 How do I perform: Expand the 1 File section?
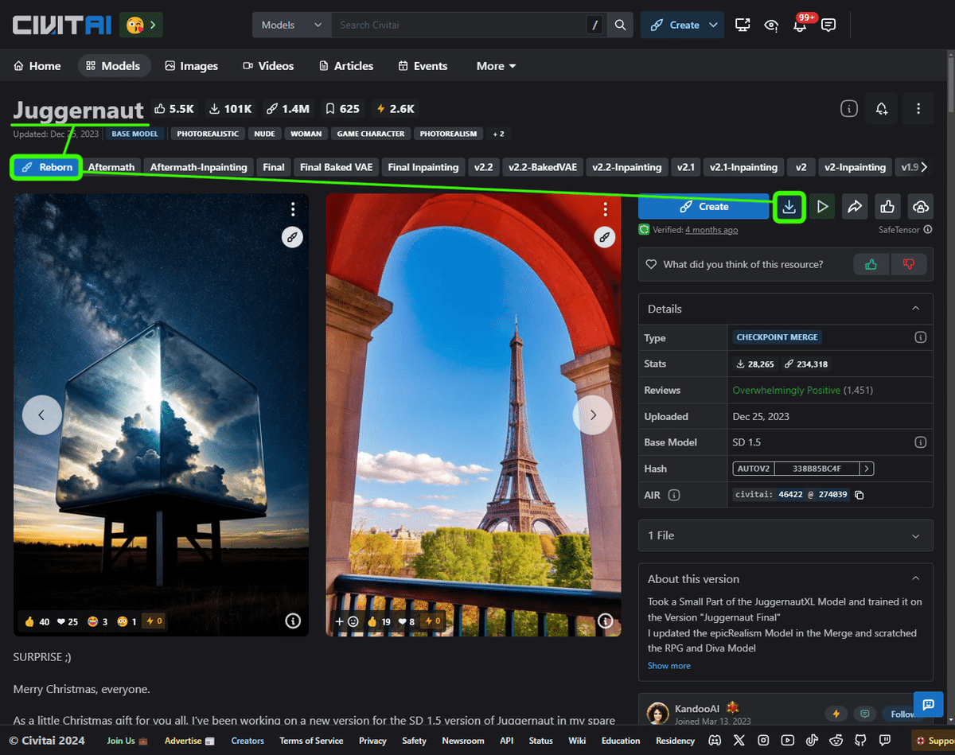click(916, 535)
